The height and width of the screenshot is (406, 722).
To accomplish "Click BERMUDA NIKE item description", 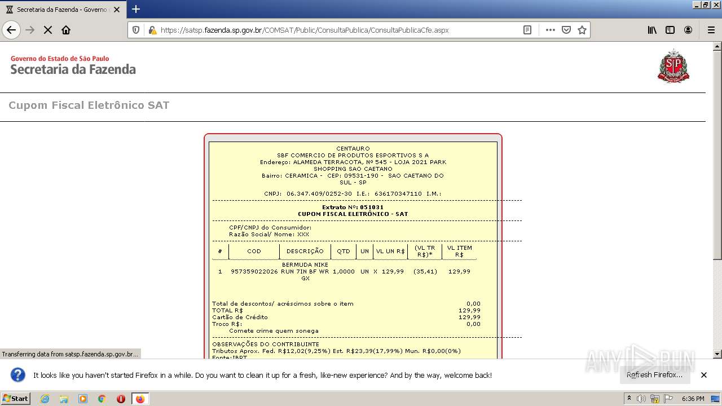I will tap(305, 271).
